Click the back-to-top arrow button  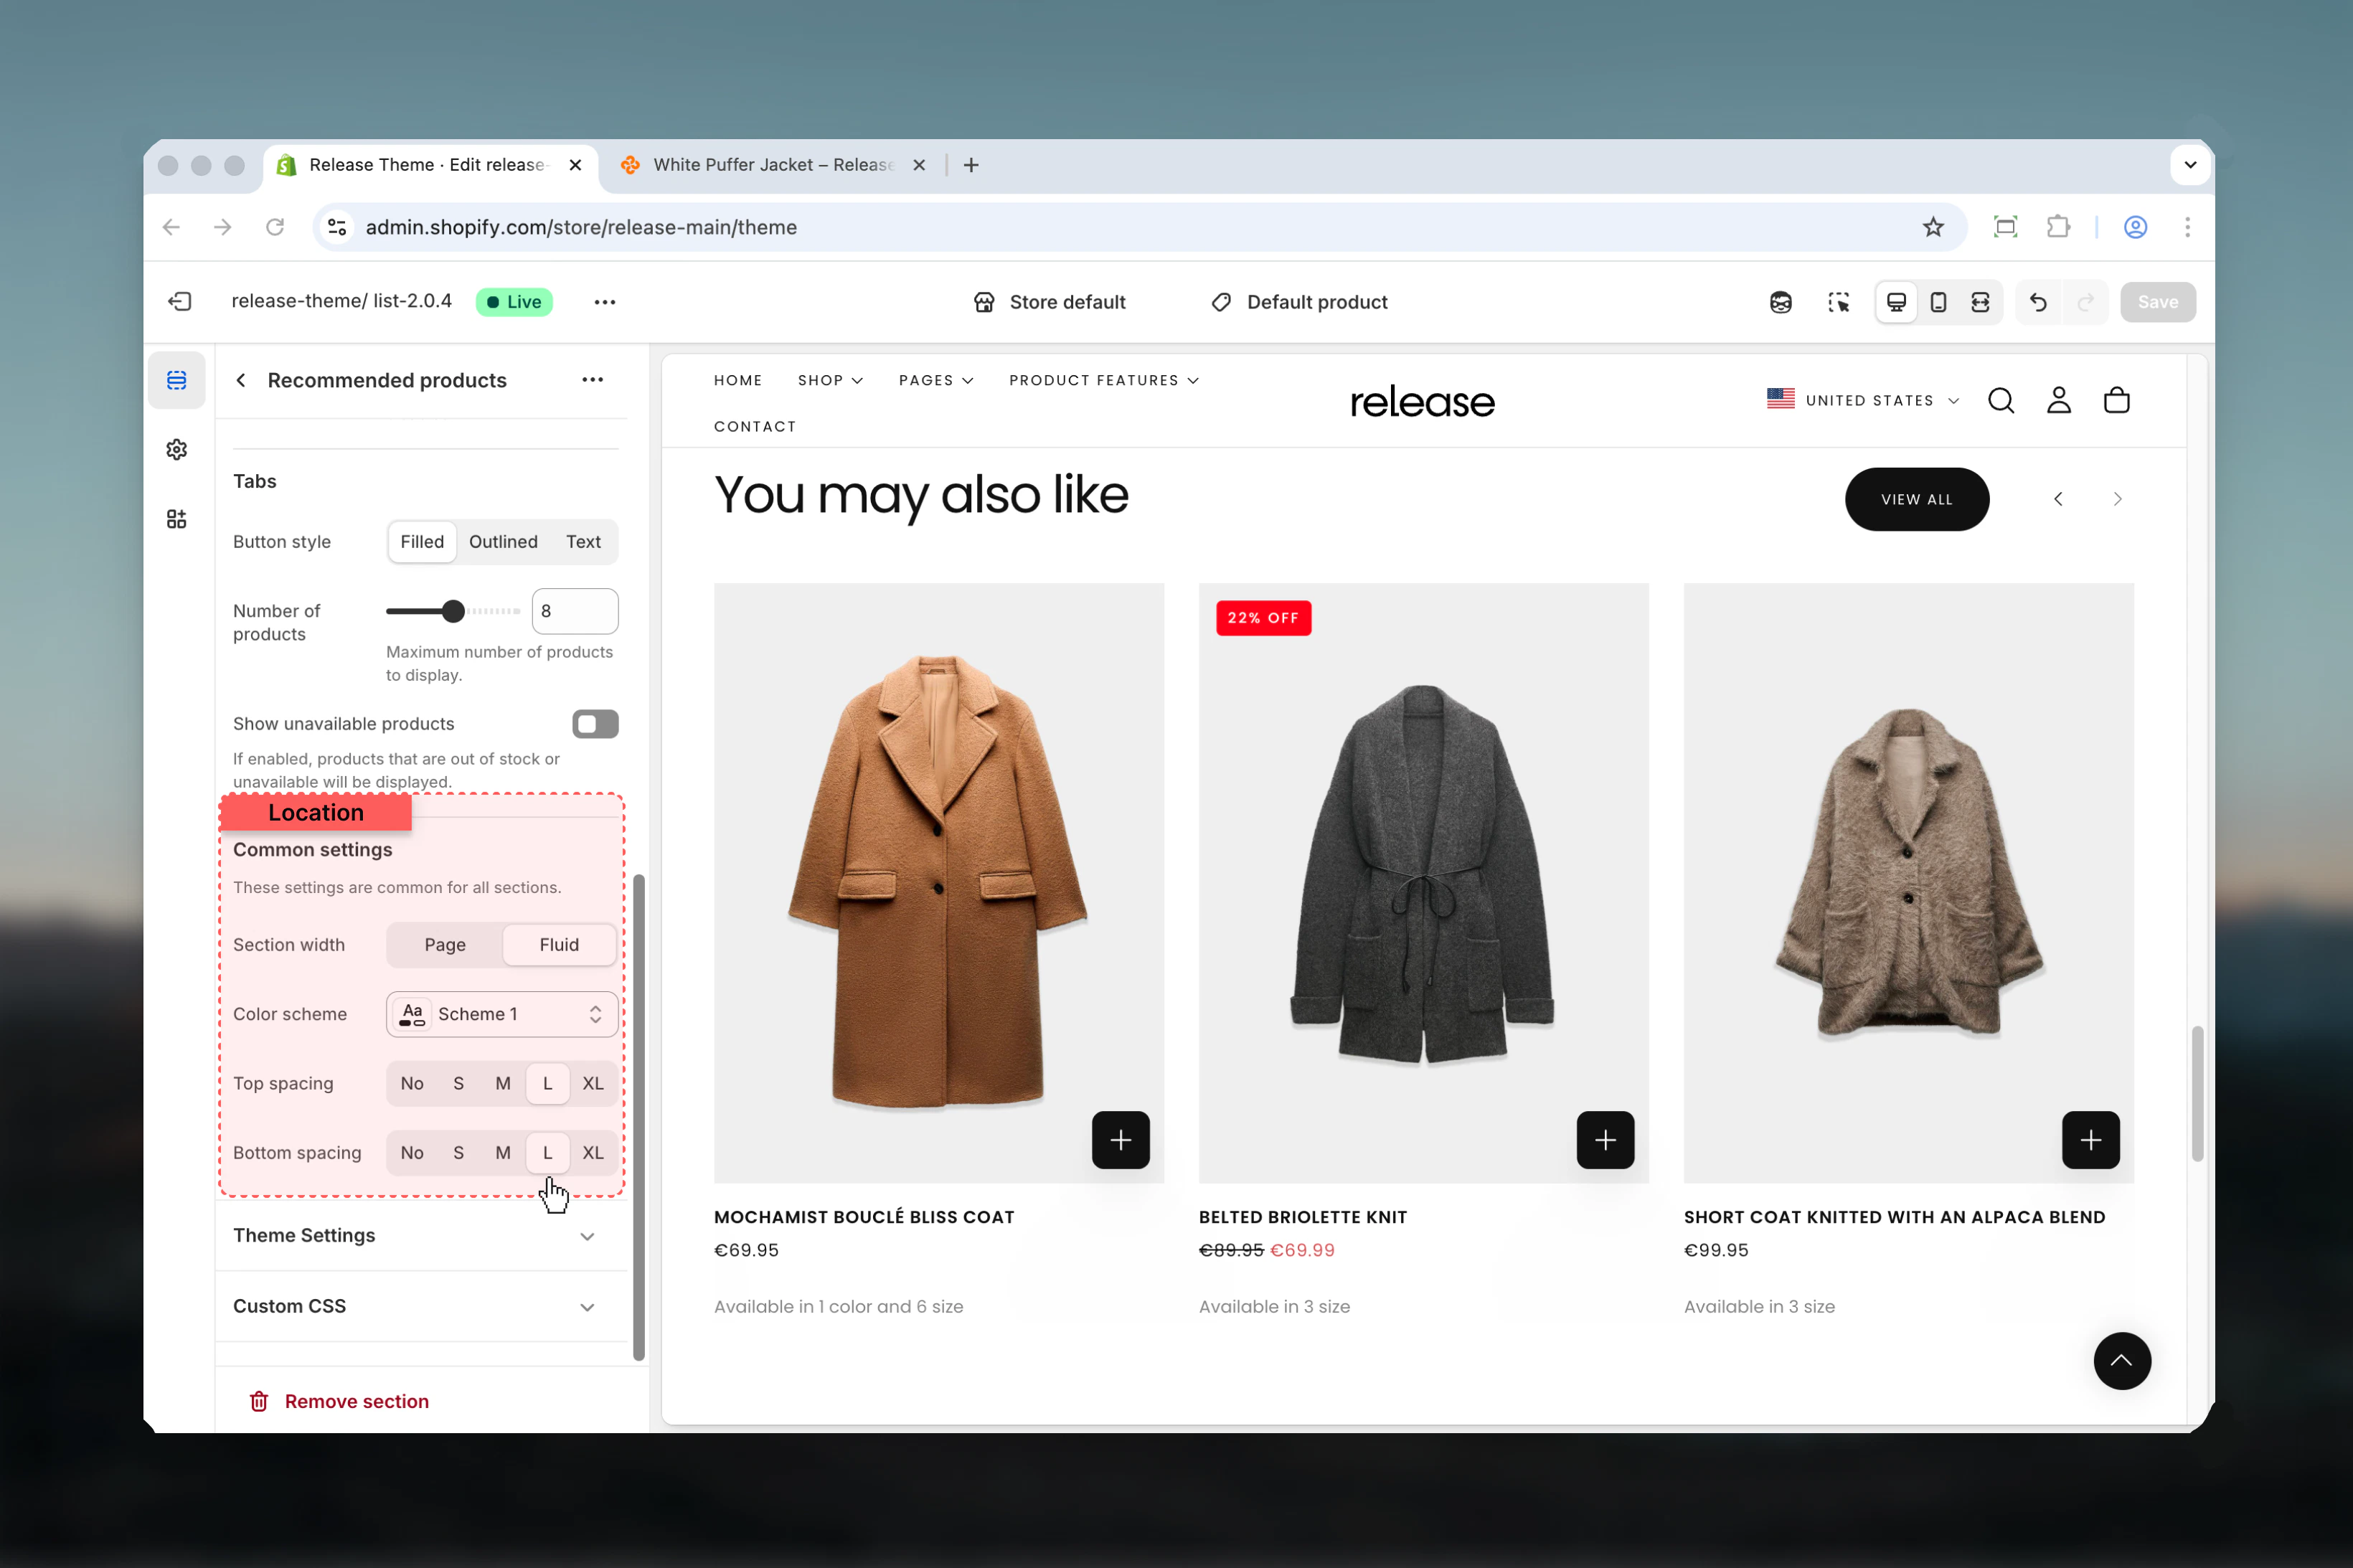(x=2122, y=1361)
